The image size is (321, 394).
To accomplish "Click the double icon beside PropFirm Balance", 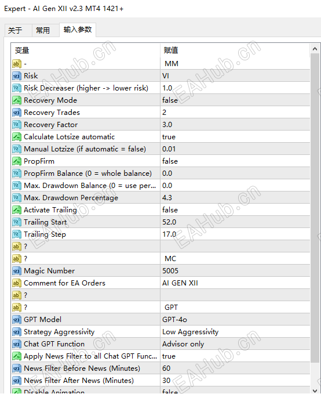I will coord(17,173).
